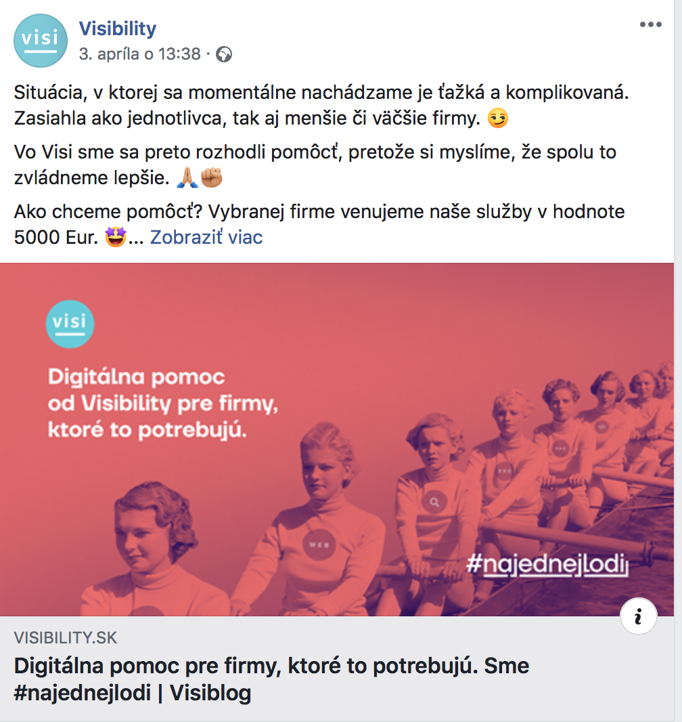
Task: Click the info icon on link preview
Action: click(638, 616)
